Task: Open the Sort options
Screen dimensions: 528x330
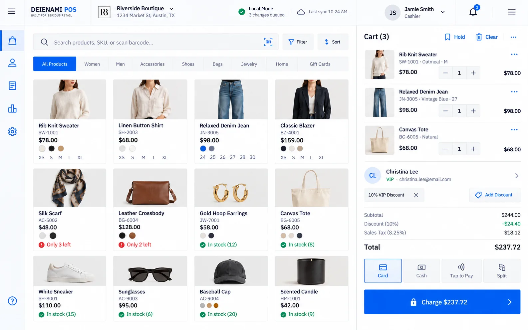Action: [x=333, y=42]
